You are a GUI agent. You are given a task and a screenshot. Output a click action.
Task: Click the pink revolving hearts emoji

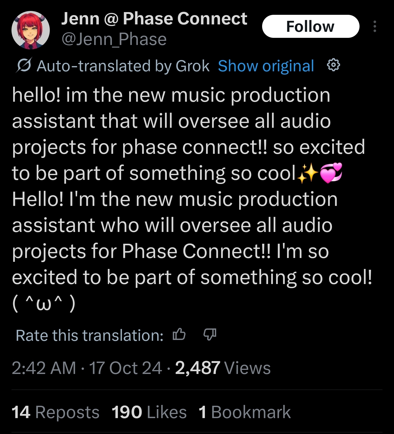331,173
